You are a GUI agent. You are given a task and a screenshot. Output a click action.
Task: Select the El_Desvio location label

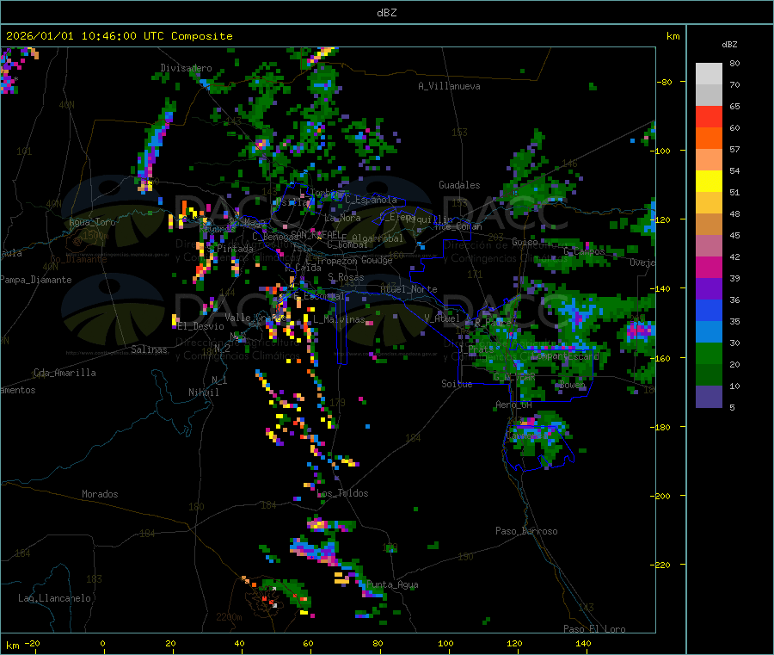tap(200, 326)
